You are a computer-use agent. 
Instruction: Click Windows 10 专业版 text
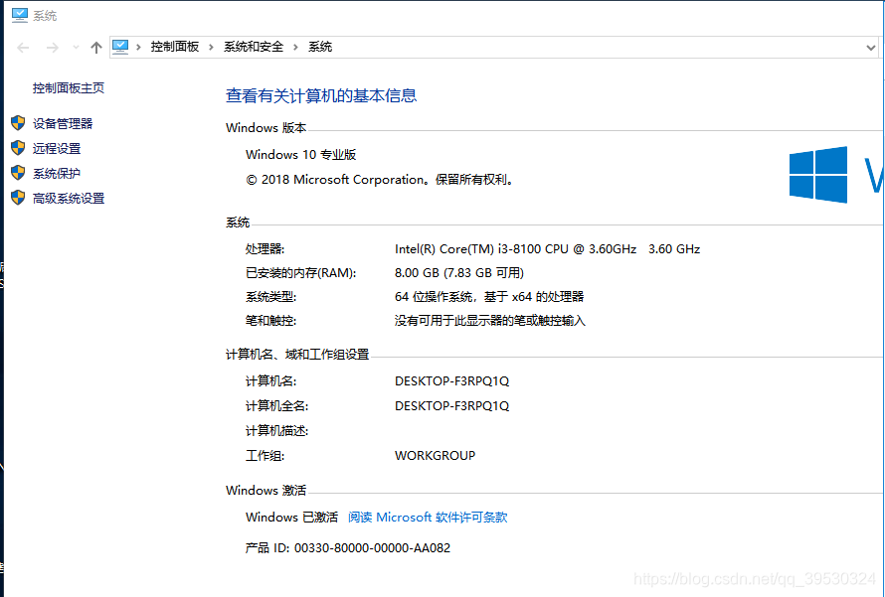tap(301, 154)
